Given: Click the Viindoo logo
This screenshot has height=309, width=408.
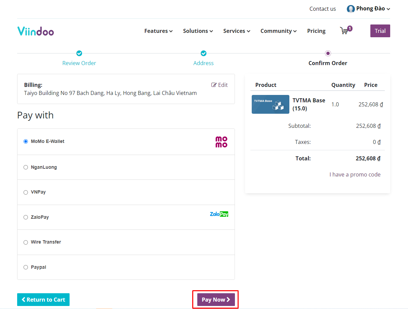Looking at the screenshot, I should [36, 31].
